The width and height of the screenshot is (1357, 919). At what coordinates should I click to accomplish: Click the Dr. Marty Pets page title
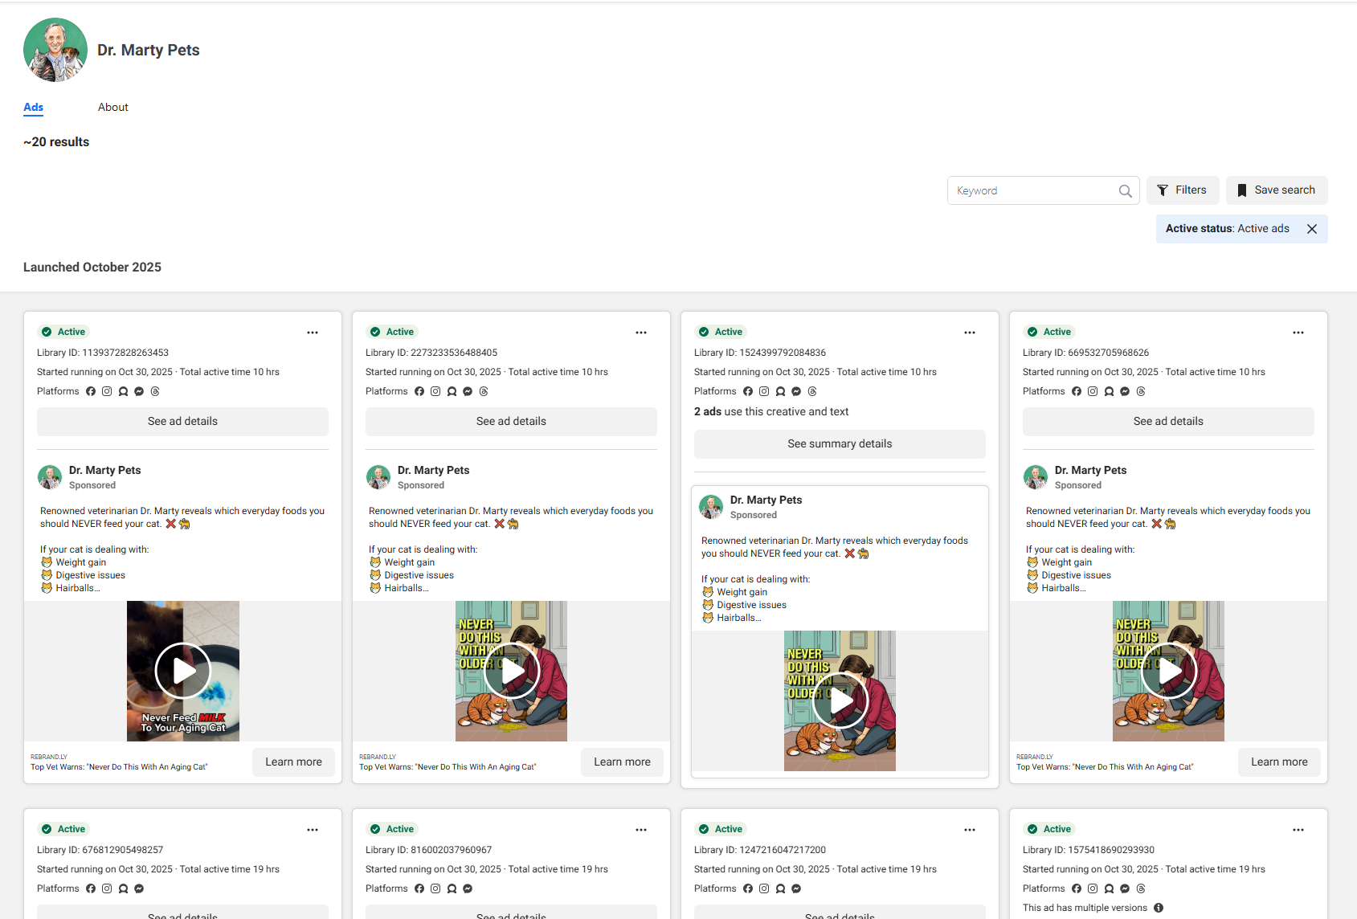point(149,50)
